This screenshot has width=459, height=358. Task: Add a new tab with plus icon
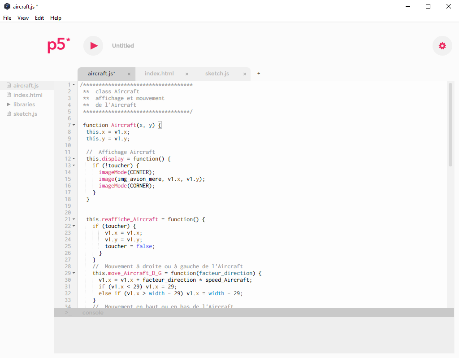(259, 74)
